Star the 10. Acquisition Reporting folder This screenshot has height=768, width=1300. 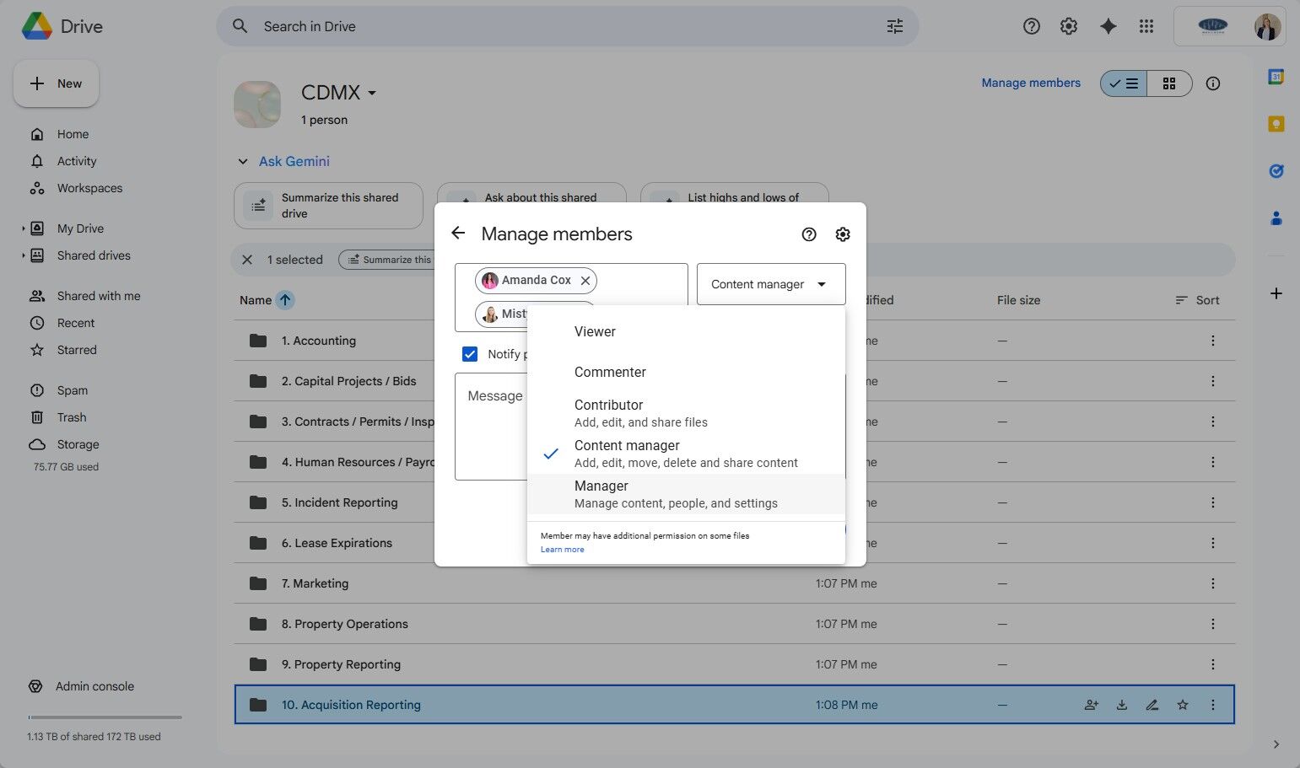(1182, 705)
